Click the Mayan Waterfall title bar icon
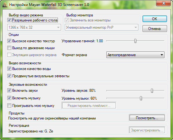Viewport: 173px width, 140px height. [5, 5]
